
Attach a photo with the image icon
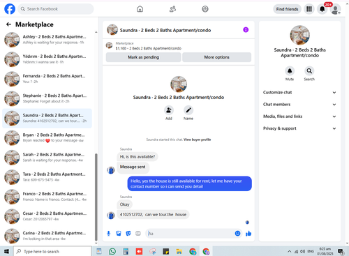(119, 234)
